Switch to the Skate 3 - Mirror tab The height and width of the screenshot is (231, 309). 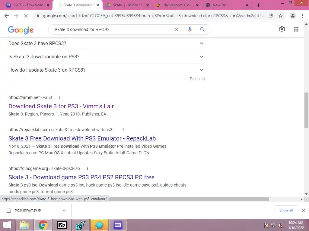(x=128, y=5)
